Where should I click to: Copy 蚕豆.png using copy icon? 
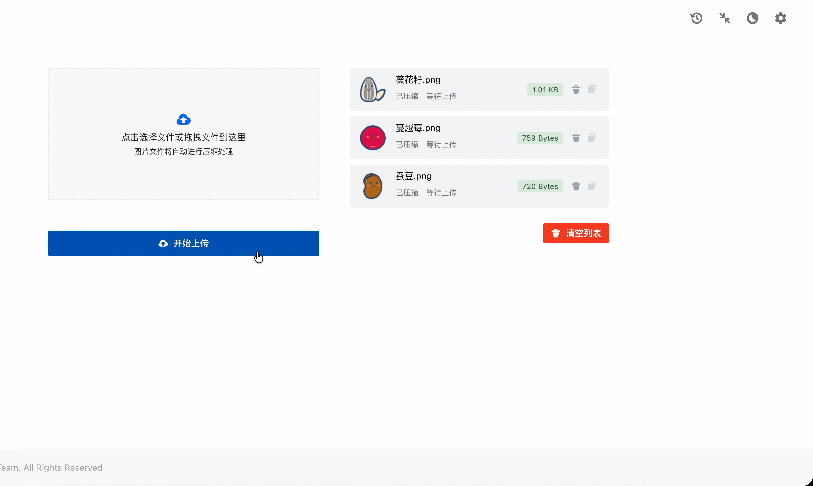click(x=591, y=186)
